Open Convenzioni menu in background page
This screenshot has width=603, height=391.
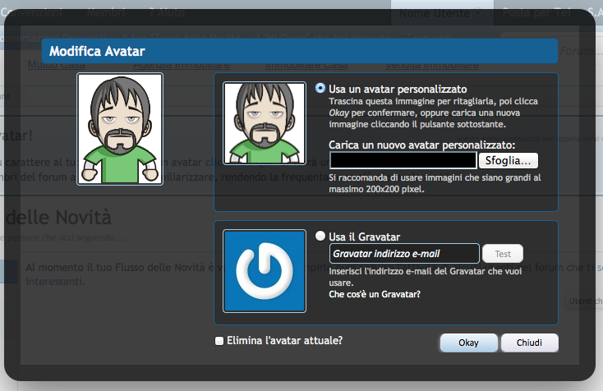[31, 12]
